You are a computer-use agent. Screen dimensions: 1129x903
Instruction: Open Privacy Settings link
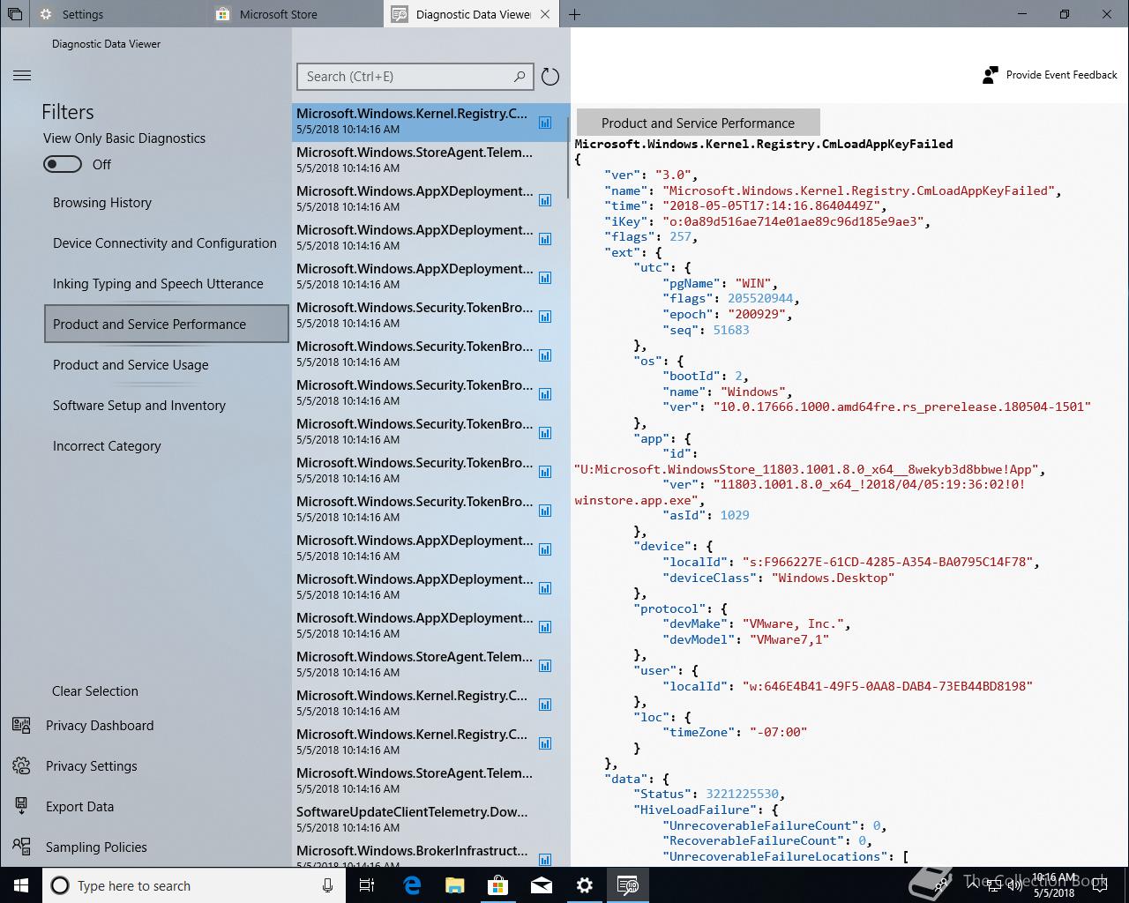[92, 766]
